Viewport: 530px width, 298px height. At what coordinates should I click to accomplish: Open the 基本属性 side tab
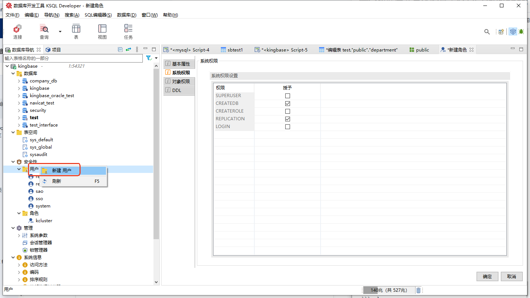click(x=179, y=64)
